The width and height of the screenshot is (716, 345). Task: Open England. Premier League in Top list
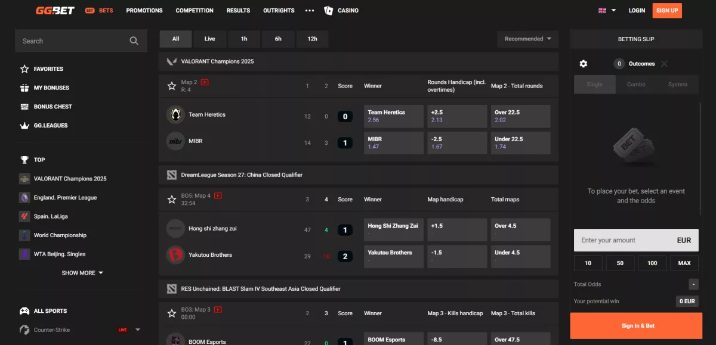[x=65, y=198]
